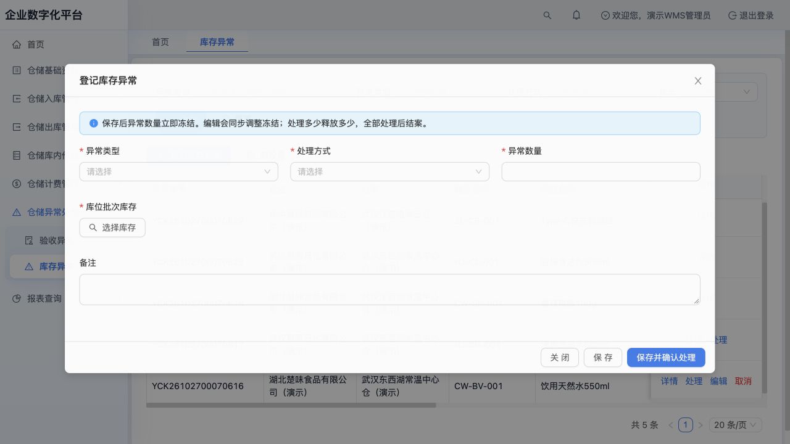This screenshot has height=444, width=790.
Task: Click the table's horizontal scrollbar
Action: (x=291, y=405)
